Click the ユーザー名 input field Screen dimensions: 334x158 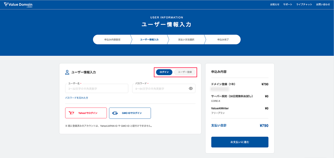[96, 89]
